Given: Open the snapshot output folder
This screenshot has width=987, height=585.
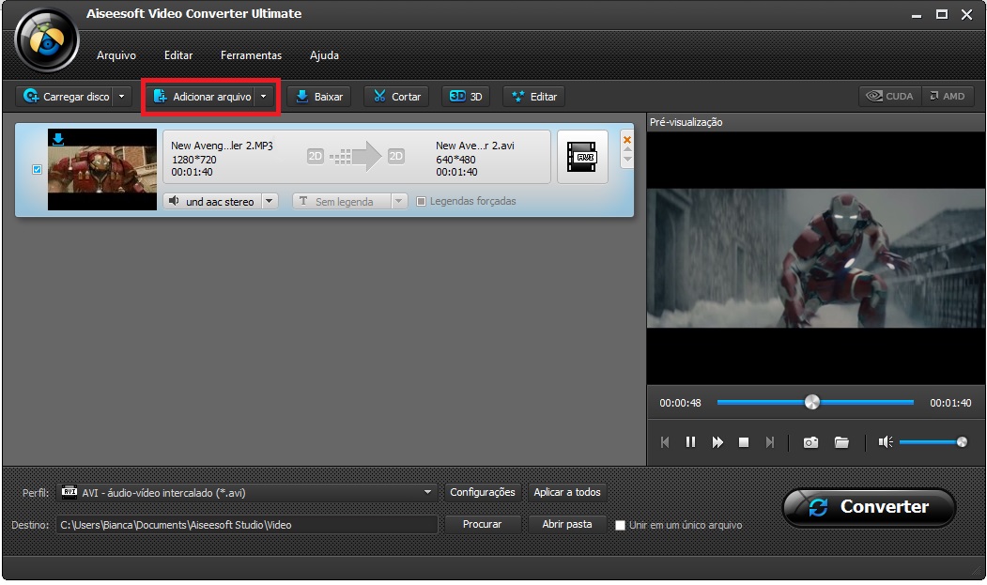Looking at the screenshot, I should tap(841, 441).
